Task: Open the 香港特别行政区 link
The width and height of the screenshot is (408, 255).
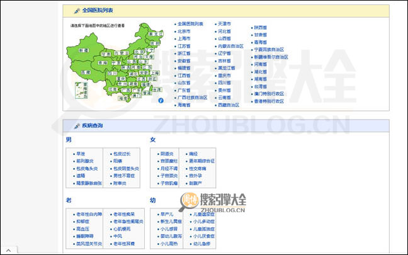Action: point(269,101)
